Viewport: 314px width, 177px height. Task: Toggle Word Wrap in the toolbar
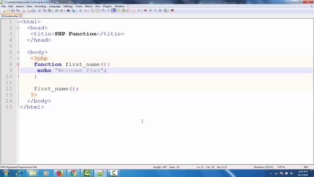pos(103,10)
